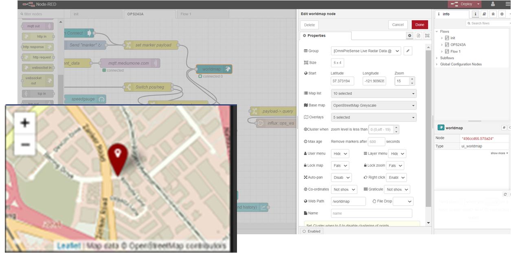Screen dimensions: 511x253
Task: Open the Graticule dropdown
Action: [x=397, y=189]
